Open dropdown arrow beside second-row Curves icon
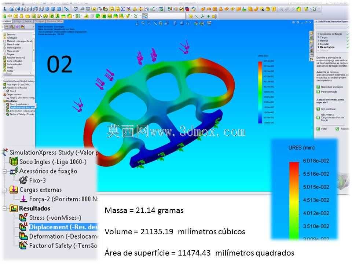The height and width of the screenshot is (264, 352). click(x=139, y=16)
